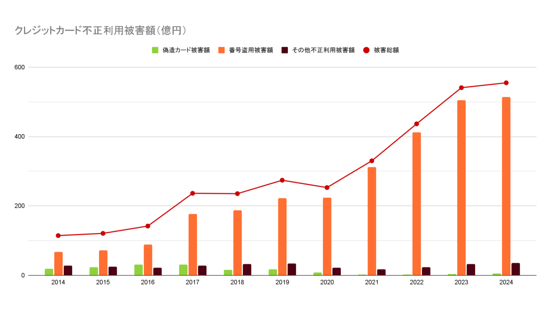The width and height of the screenshot is (551, 310).
Task: Click the 番号盗用被害額 legend text
Action: click(251, 50)
